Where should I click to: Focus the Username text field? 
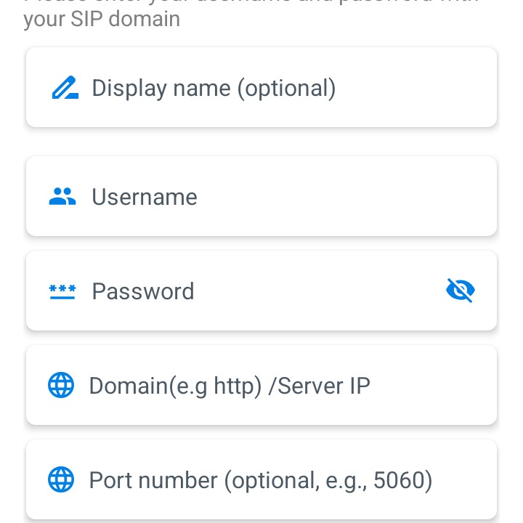tap(261, 196)
